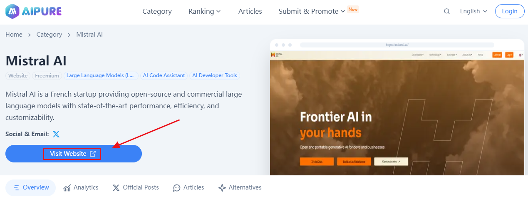Open the English language selector
The image size is (528, 197).
[473, 11]
